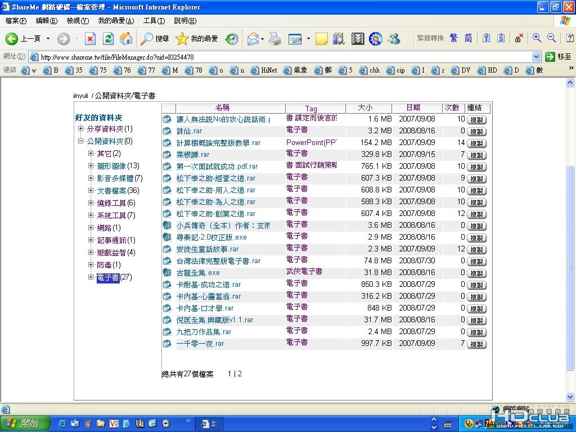Click the vertical scrollbar up arrow

point(570,83)
